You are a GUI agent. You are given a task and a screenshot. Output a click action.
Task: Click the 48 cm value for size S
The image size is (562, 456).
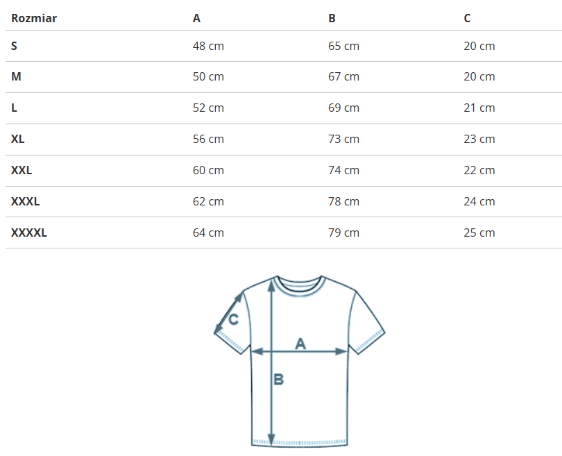click(x=208, y=46)
